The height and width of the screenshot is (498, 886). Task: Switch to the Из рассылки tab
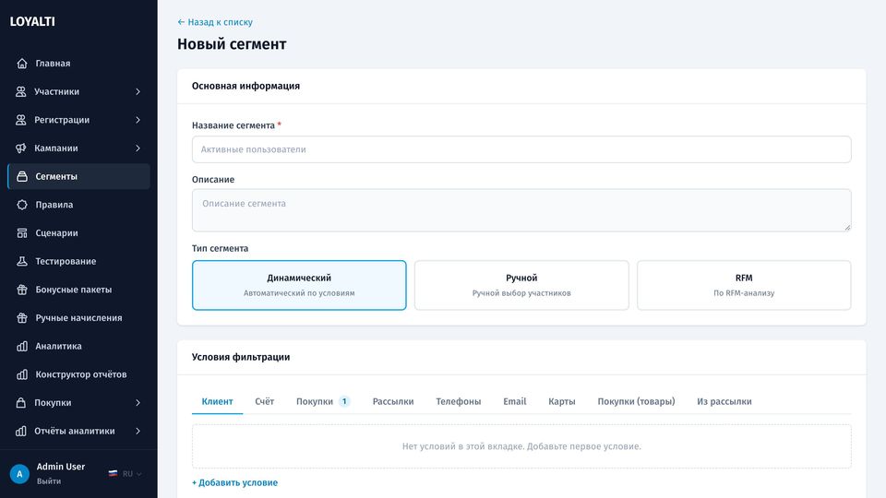(724, 401)
